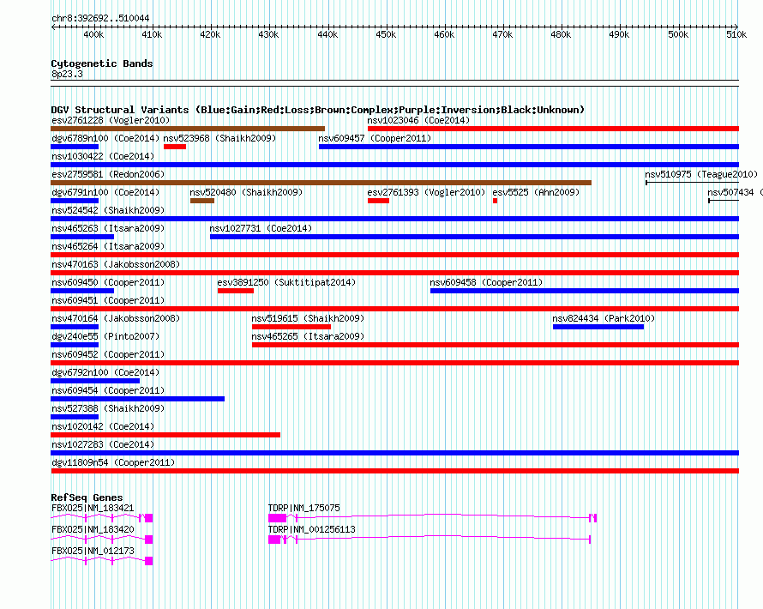Screen dimensions: 763x609
Task: Select the FBXO25|NM_183420 gene model
Action: 102,540
